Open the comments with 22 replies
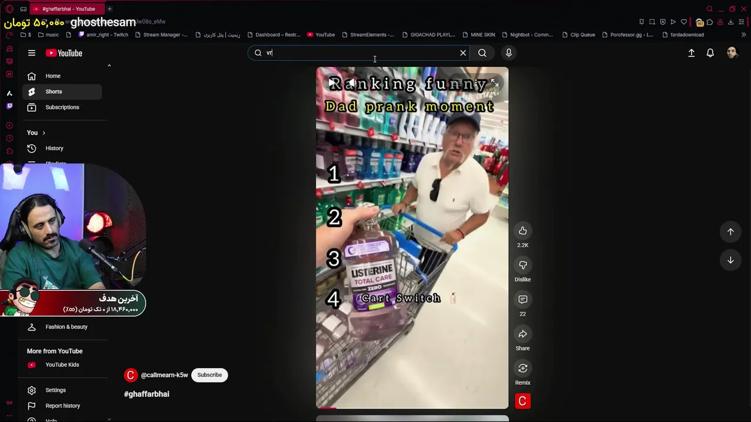Viewport: 751px width, 422px height. pos(523,300)
